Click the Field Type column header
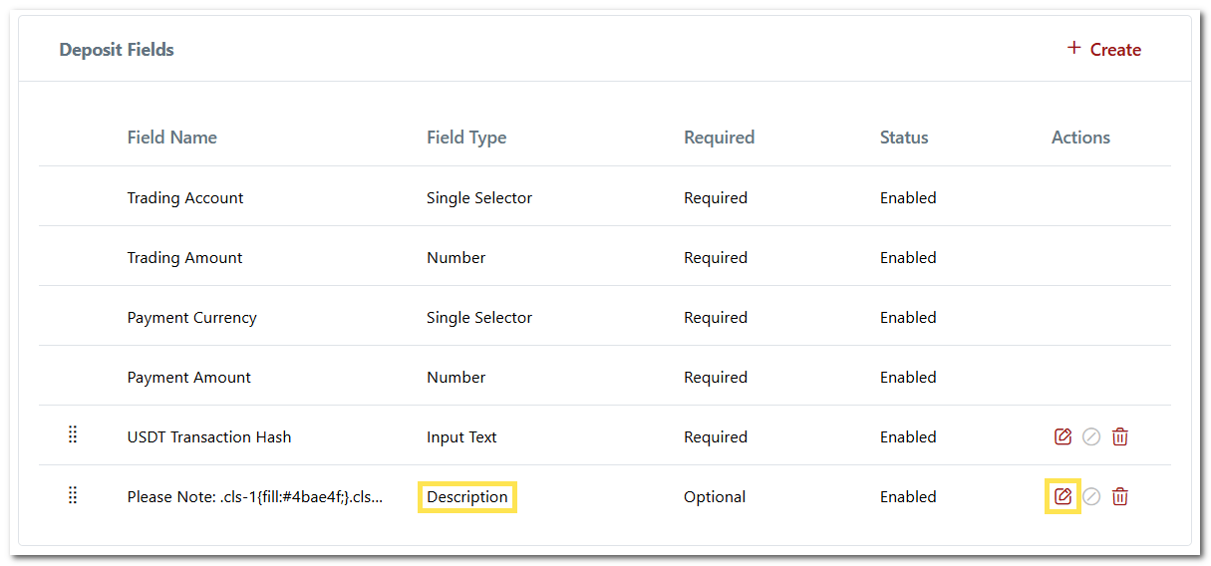The image size is (1211, 566). (466, 138)
